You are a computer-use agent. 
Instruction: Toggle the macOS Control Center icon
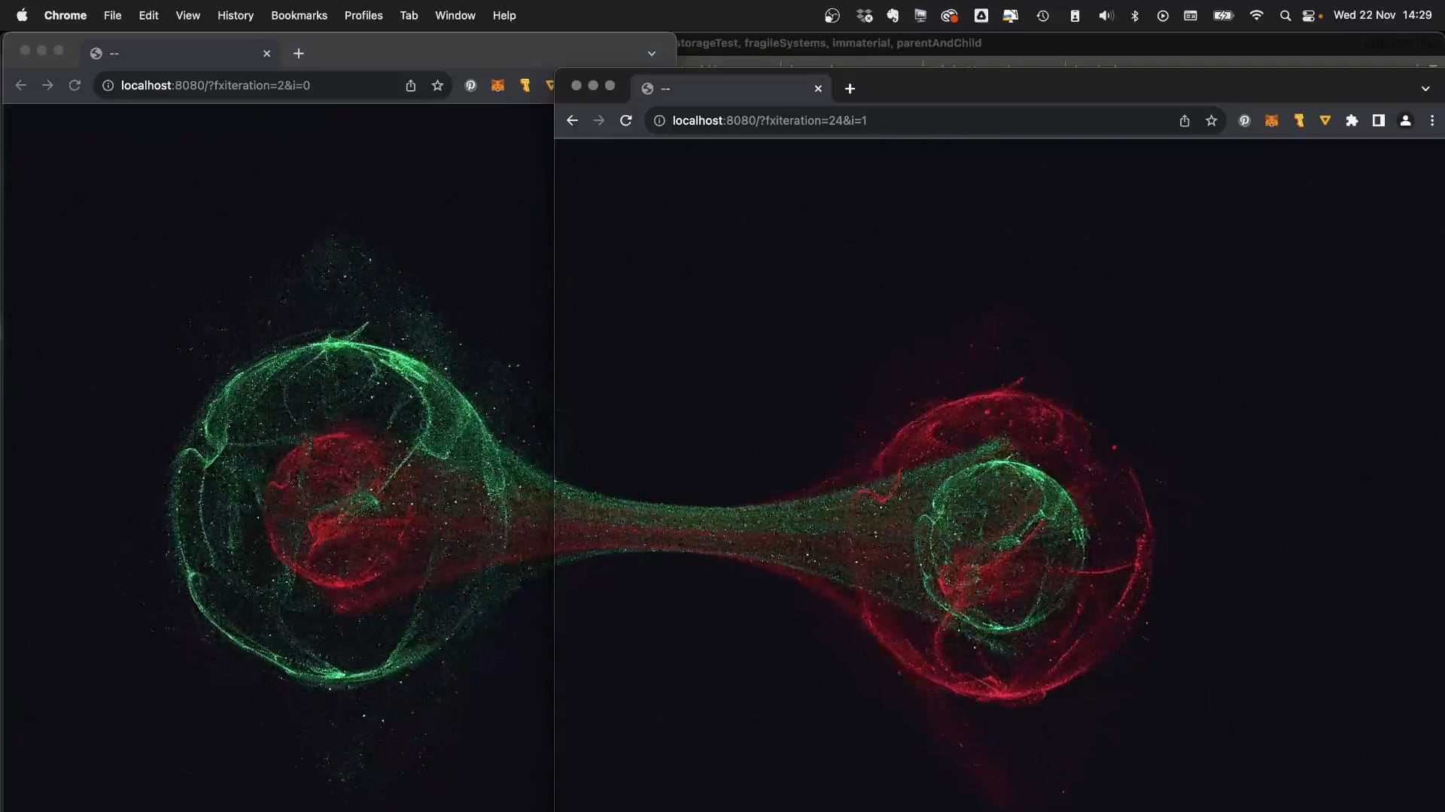1309,15
